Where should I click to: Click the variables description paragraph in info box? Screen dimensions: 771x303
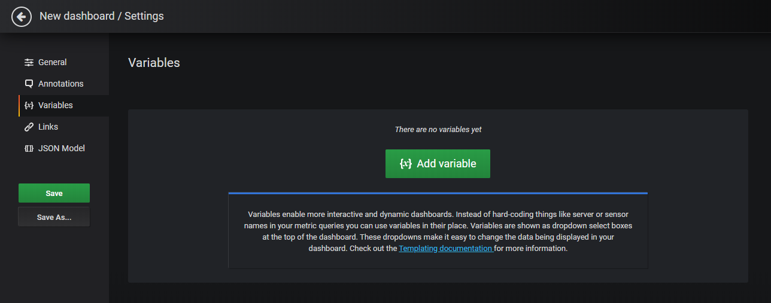pos(438,231)
